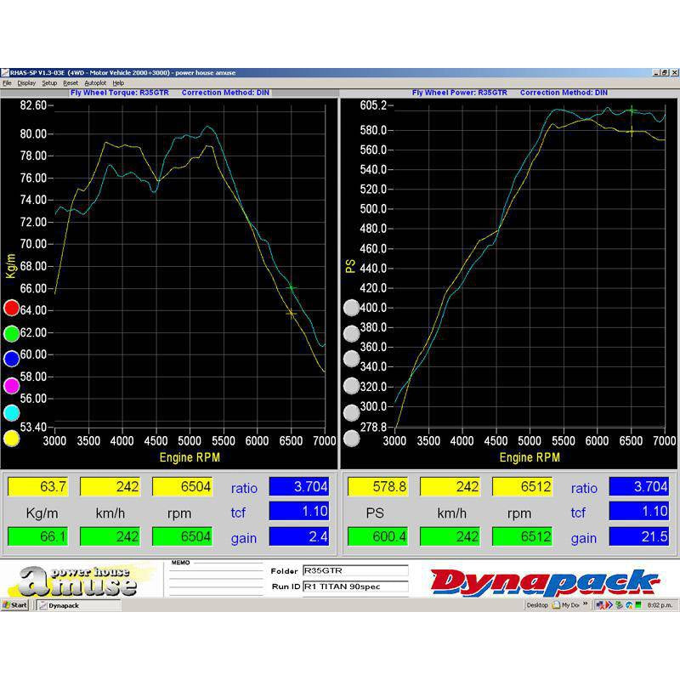
Task: Select the Reset menu item
Action: point(72,82)
